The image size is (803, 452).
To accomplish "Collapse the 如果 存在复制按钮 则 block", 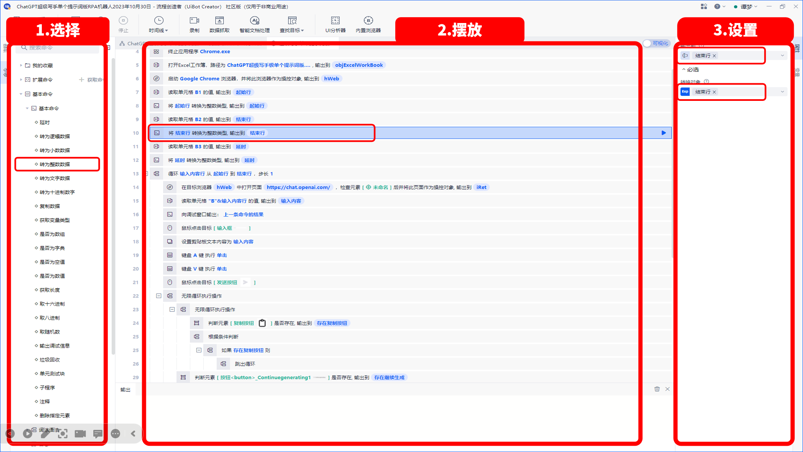I will (199, 350).
